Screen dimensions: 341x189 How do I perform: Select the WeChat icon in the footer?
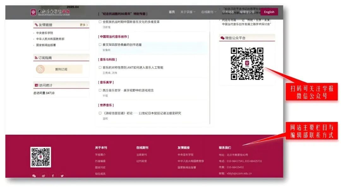(34, 176)
